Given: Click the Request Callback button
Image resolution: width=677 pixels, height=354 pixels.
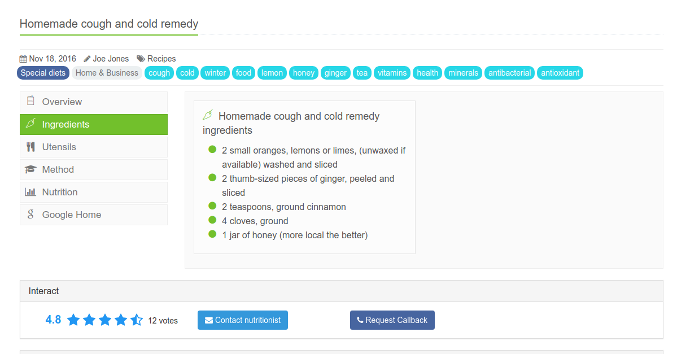Looking at the screenshot, I should click(x=392, y=320).
